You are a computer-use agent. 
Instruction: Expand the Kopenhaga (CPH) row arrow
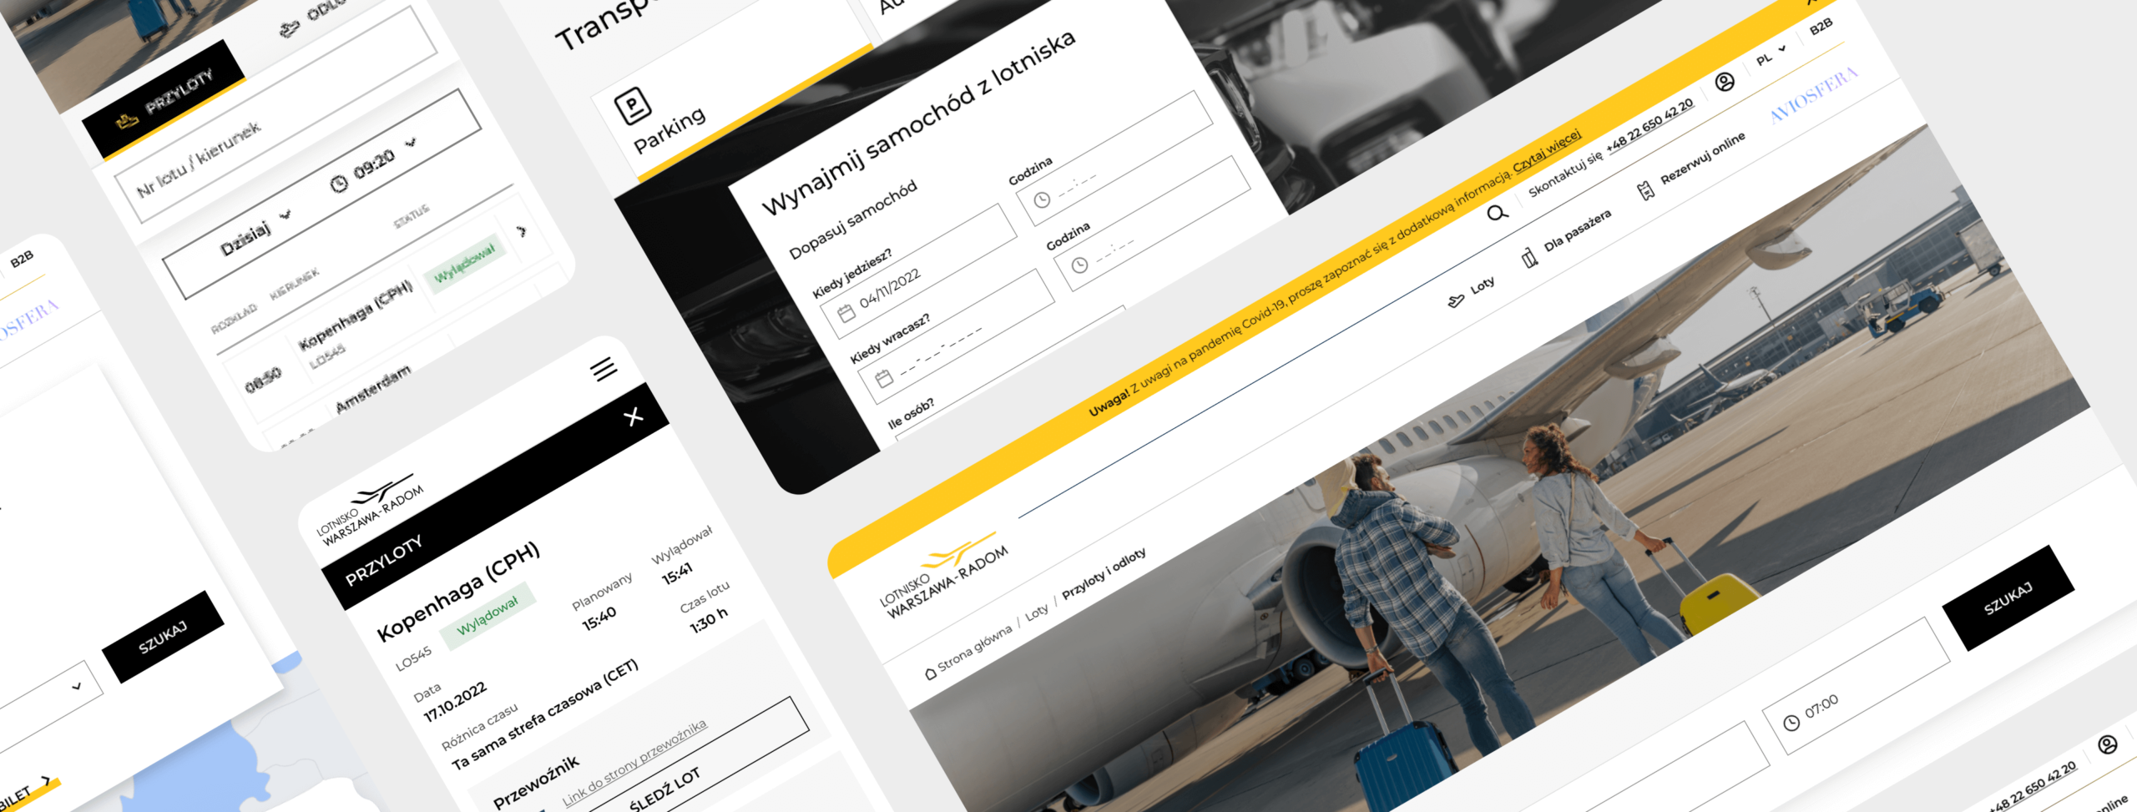(523, 231)
